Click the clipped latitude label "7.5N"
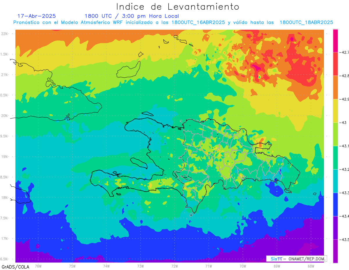The width and height of the screenshot is (349, 270). click(x=4, y=218)
